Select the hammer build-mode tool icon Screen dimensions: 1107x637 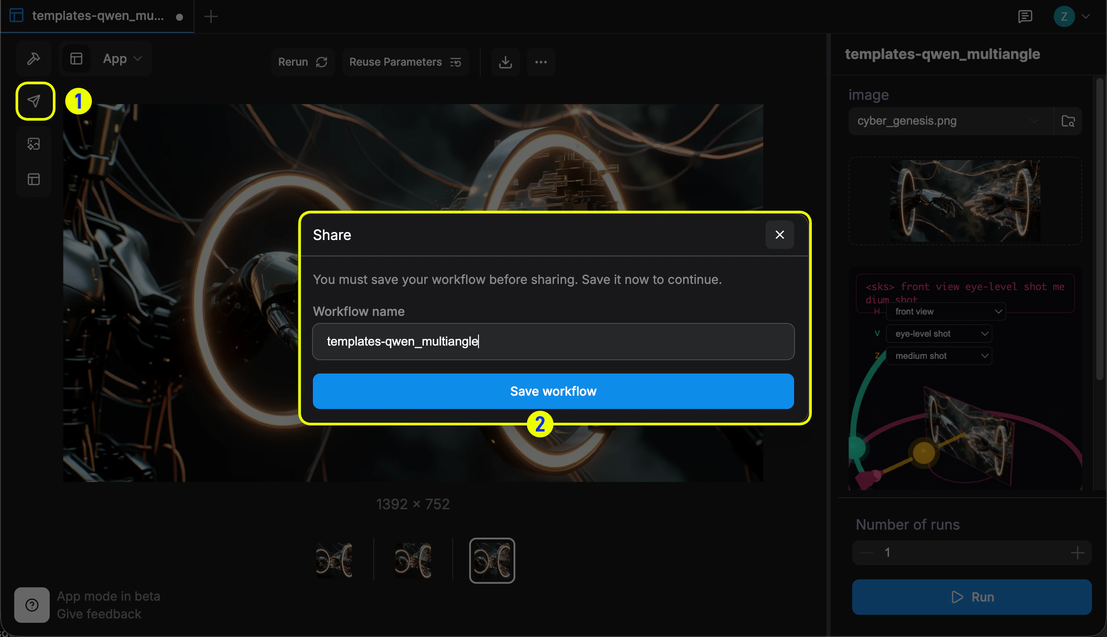coord(34,58)
